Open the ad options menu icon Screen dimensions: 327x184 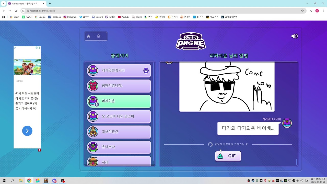(39, 48)
